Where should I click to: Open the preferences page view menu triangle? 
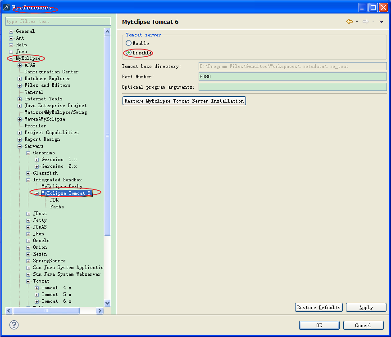(381, 22)
